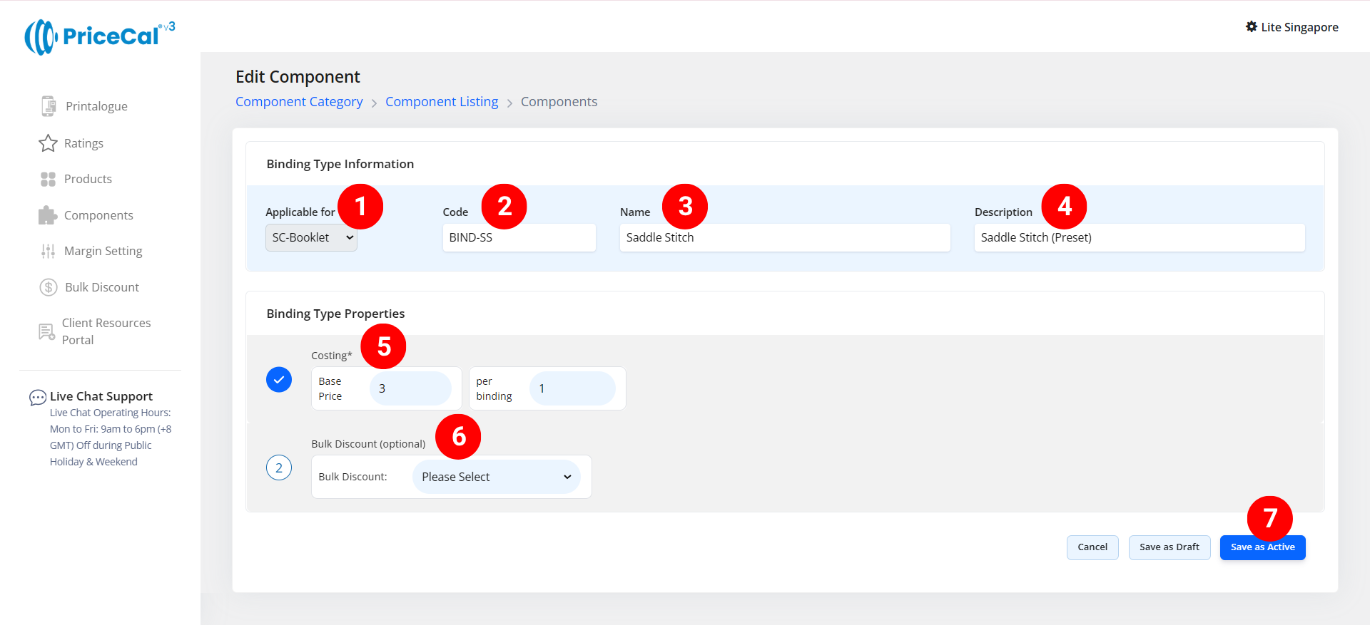This screenshot has height=625, width=1370.
Task: Click the Base Price input field
Action: click(x=410, y=388)
